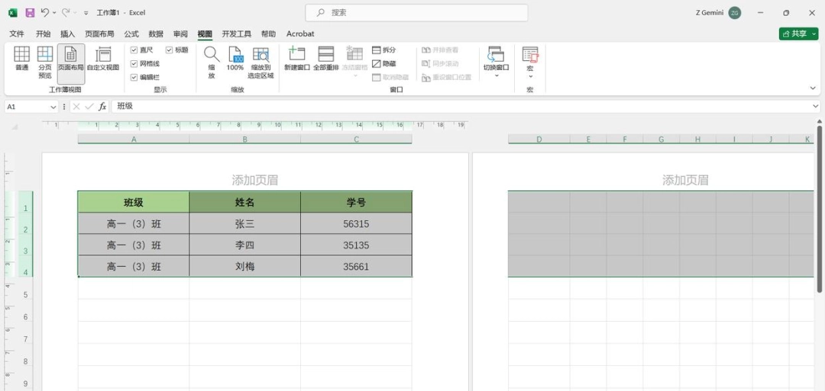Switch to the Page Layout (页面布局) ribbon tab
The width and height of the screenshot is (825, 391).
click(99, 34)
